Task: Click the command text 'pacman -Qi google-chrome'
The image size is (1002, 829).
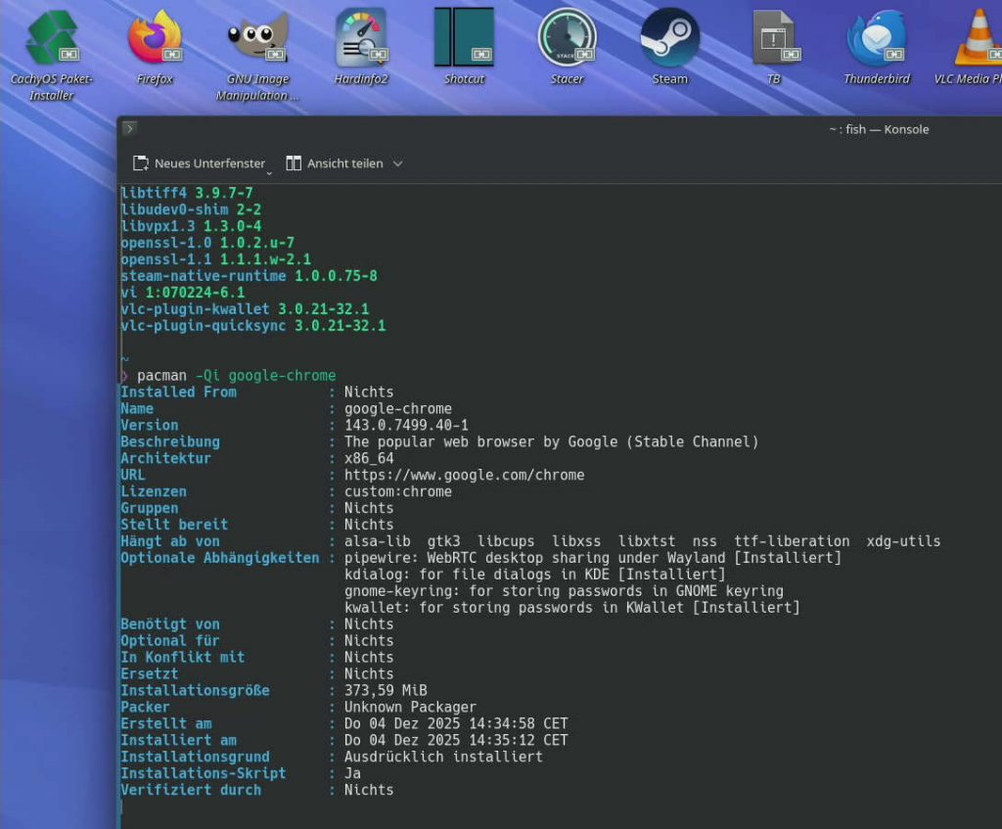Action: 237,375
